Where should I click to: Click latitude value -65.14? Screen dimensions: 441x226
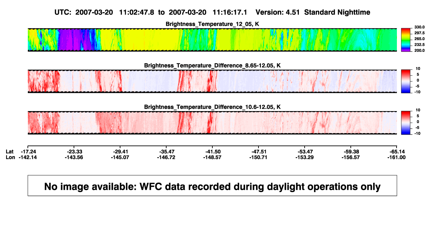pyautogui.click(x=397, y=151)
